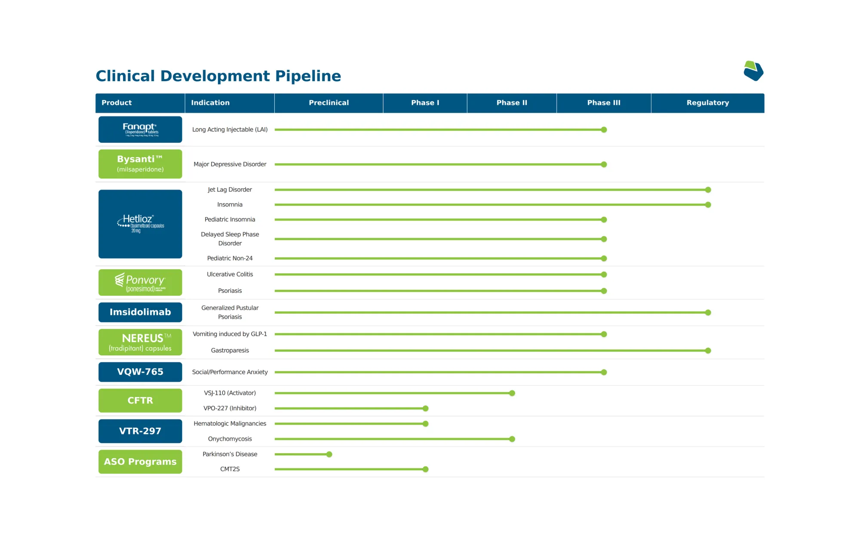Select the Onychomycosis indication label
Viewport: 860px width, 542px height.
coord(230,439)
